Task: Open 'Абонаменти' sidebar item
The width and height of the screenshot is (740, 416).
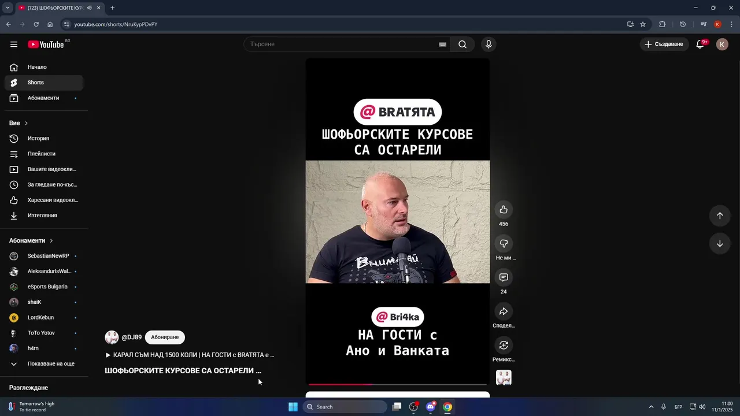Action: (44, 98)
